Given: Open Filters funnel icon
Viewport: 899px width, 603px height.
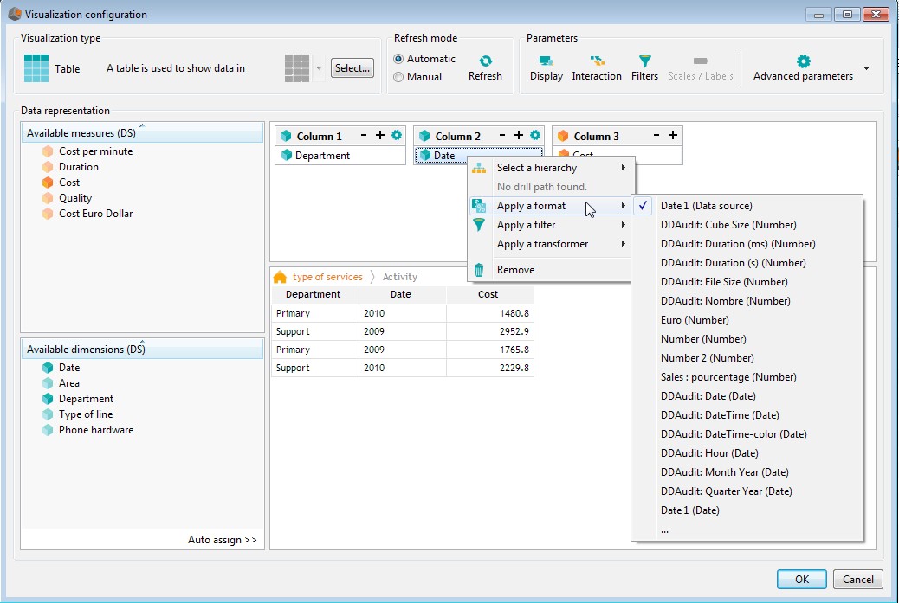Looking at the screenshot, I should (645, 61).
